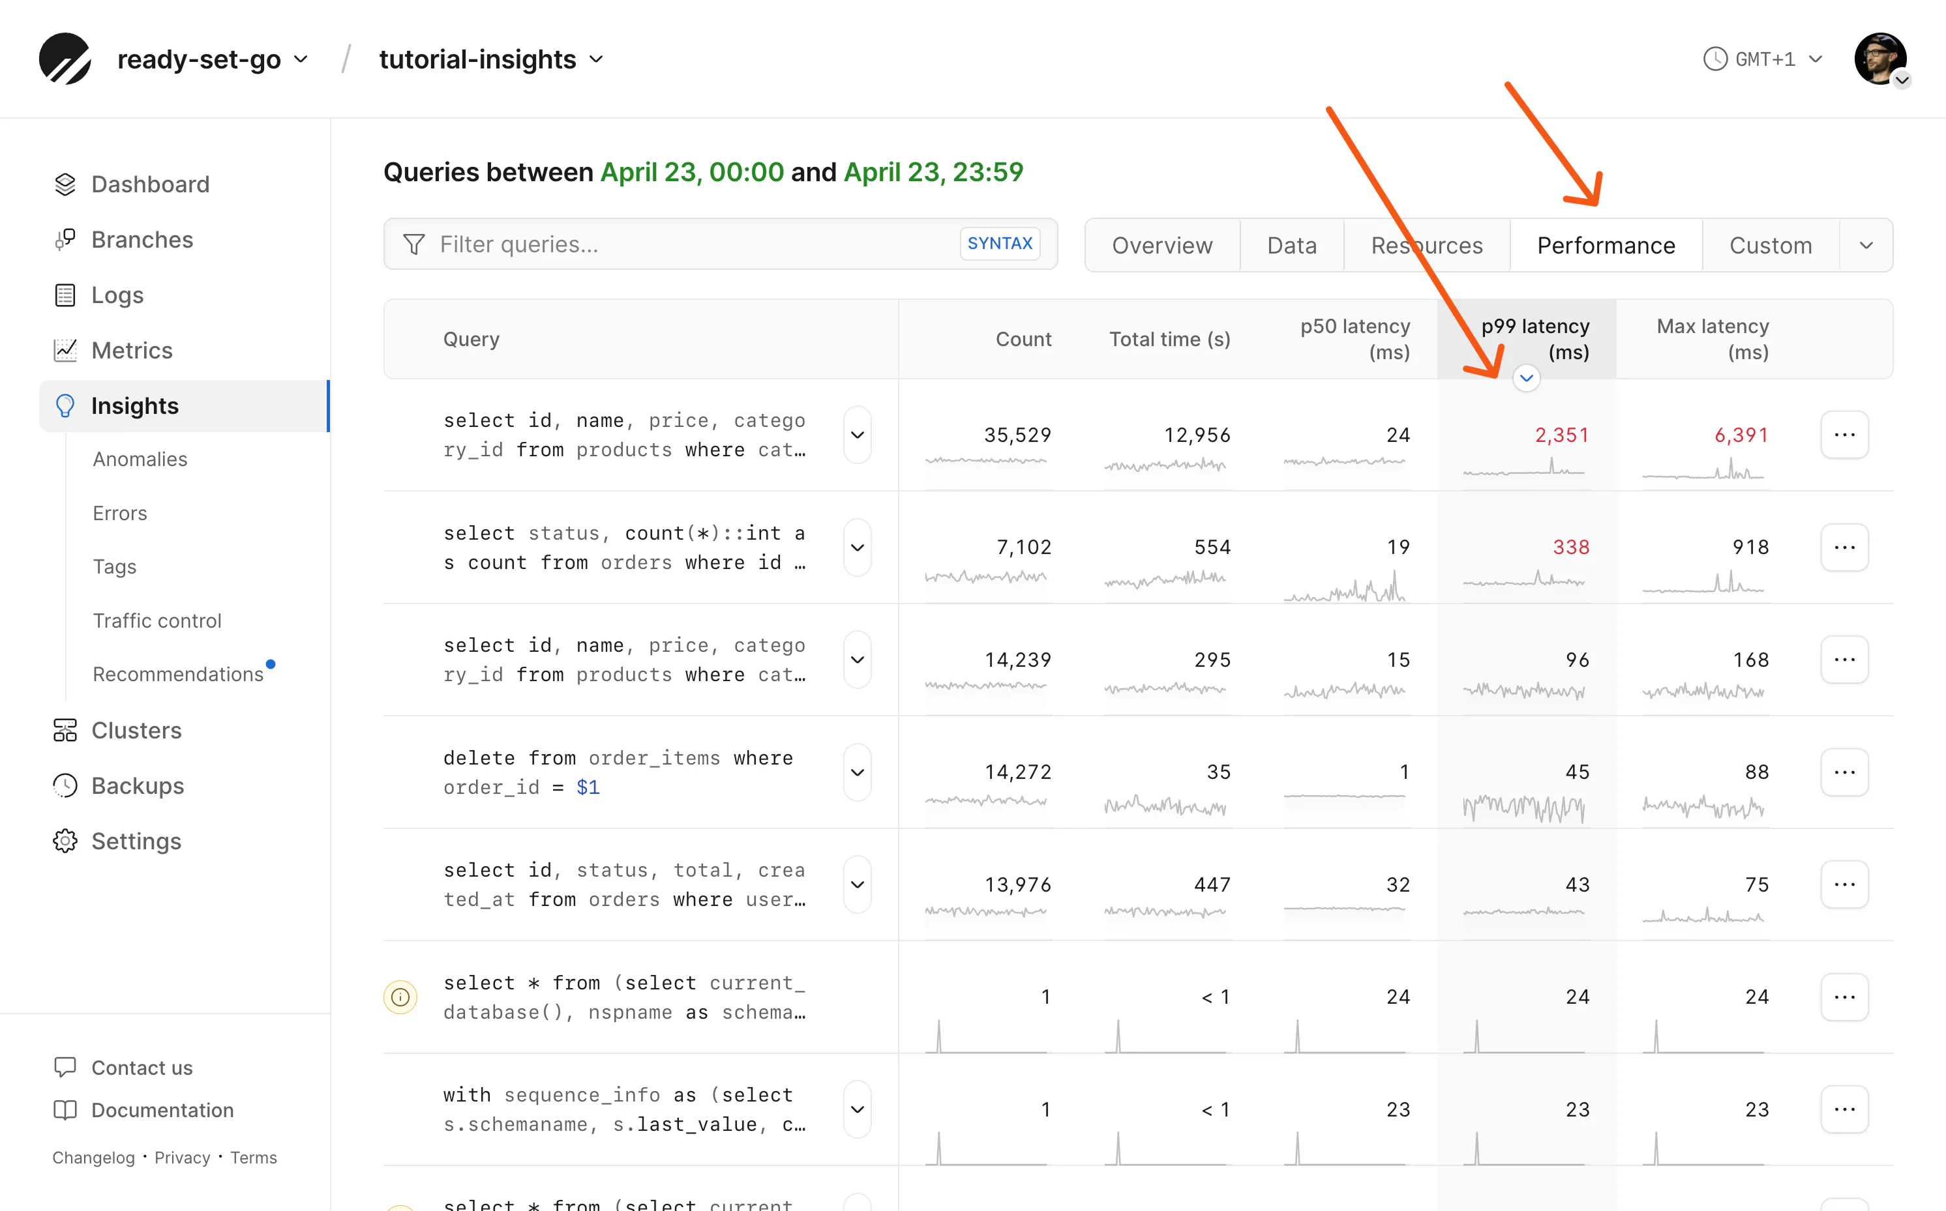Screen dimensions: 1946x1211
Task: Click the SYNTAX help button
Action: [x=1000, y=244]
